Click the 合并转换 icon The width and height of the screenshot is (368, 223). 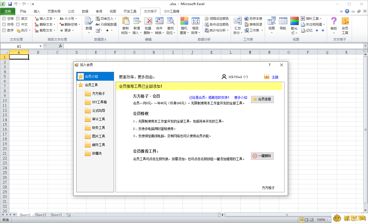[159, 21]
